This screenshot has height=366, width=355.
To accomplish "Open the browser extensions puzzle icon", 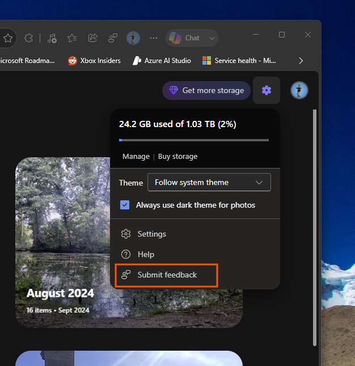I will point(29,38).
